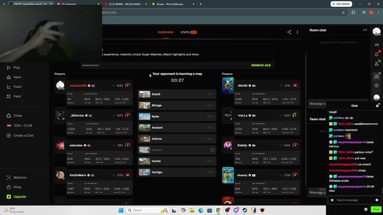Switch to the STATS tab

pos(189,32)
